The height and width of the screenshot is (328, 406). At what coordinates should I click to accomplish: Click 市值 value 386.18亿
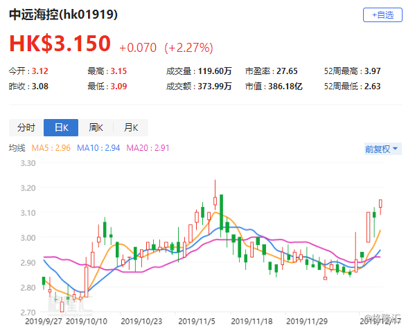click(x=285, y=86)
